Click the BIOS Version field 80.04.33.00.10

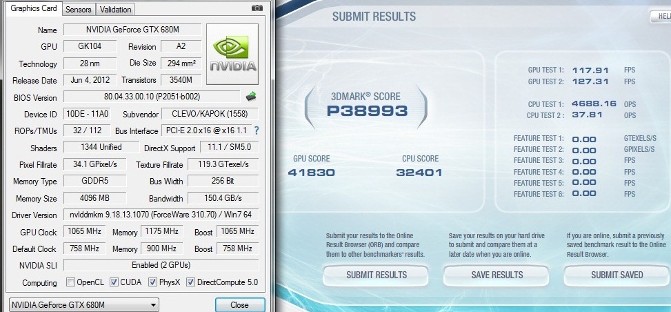click(152, 97)
